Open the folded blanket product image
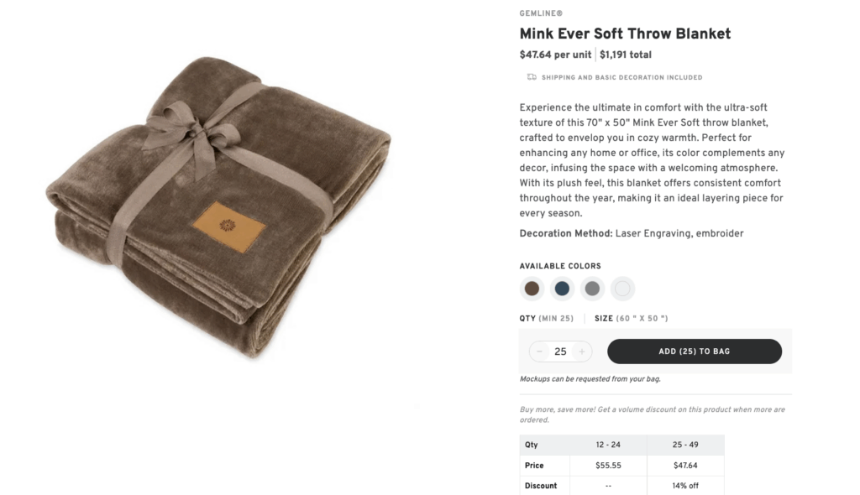The width and height of the screenshot is (860, 495). [x=218, y=206]
